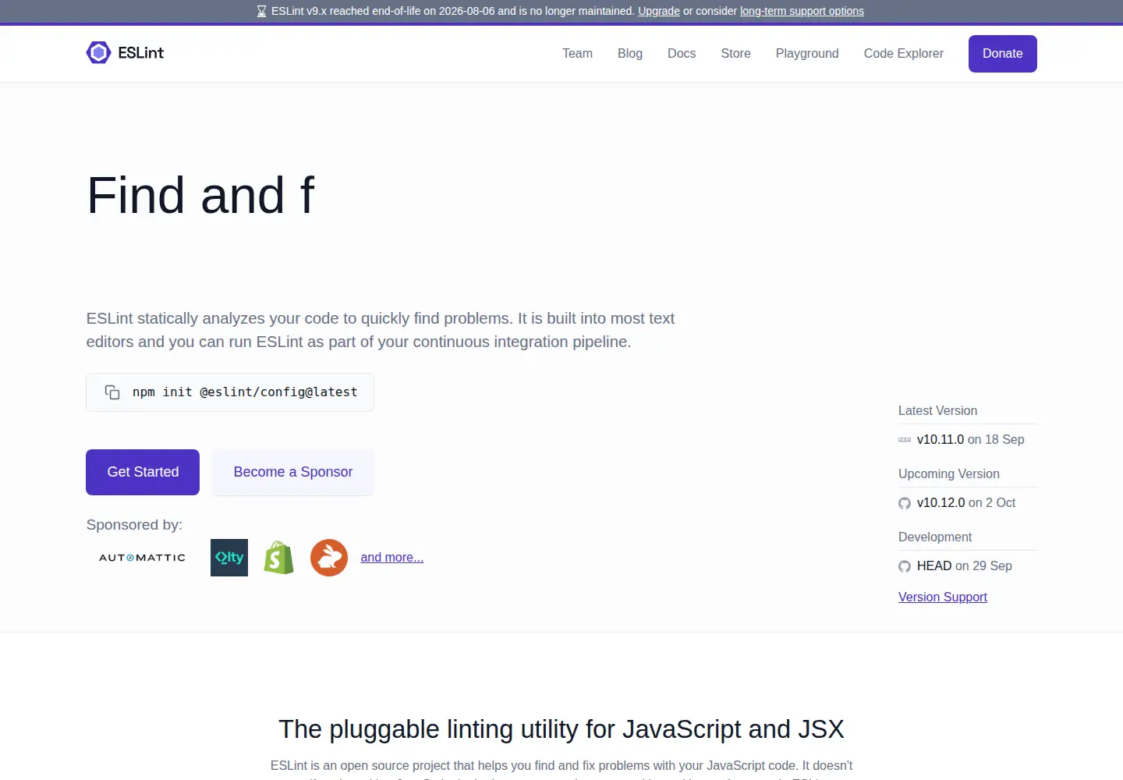Click the pluggable linting utility heading

point(561,729)
